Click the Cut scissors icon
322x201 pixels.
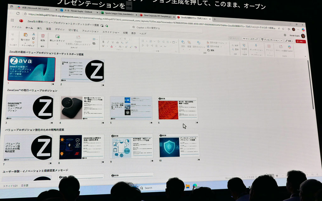tap(34, 34)
